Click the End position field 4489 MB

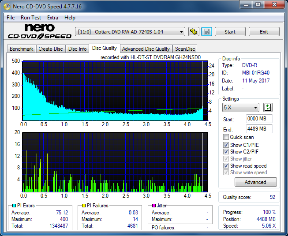259,129
